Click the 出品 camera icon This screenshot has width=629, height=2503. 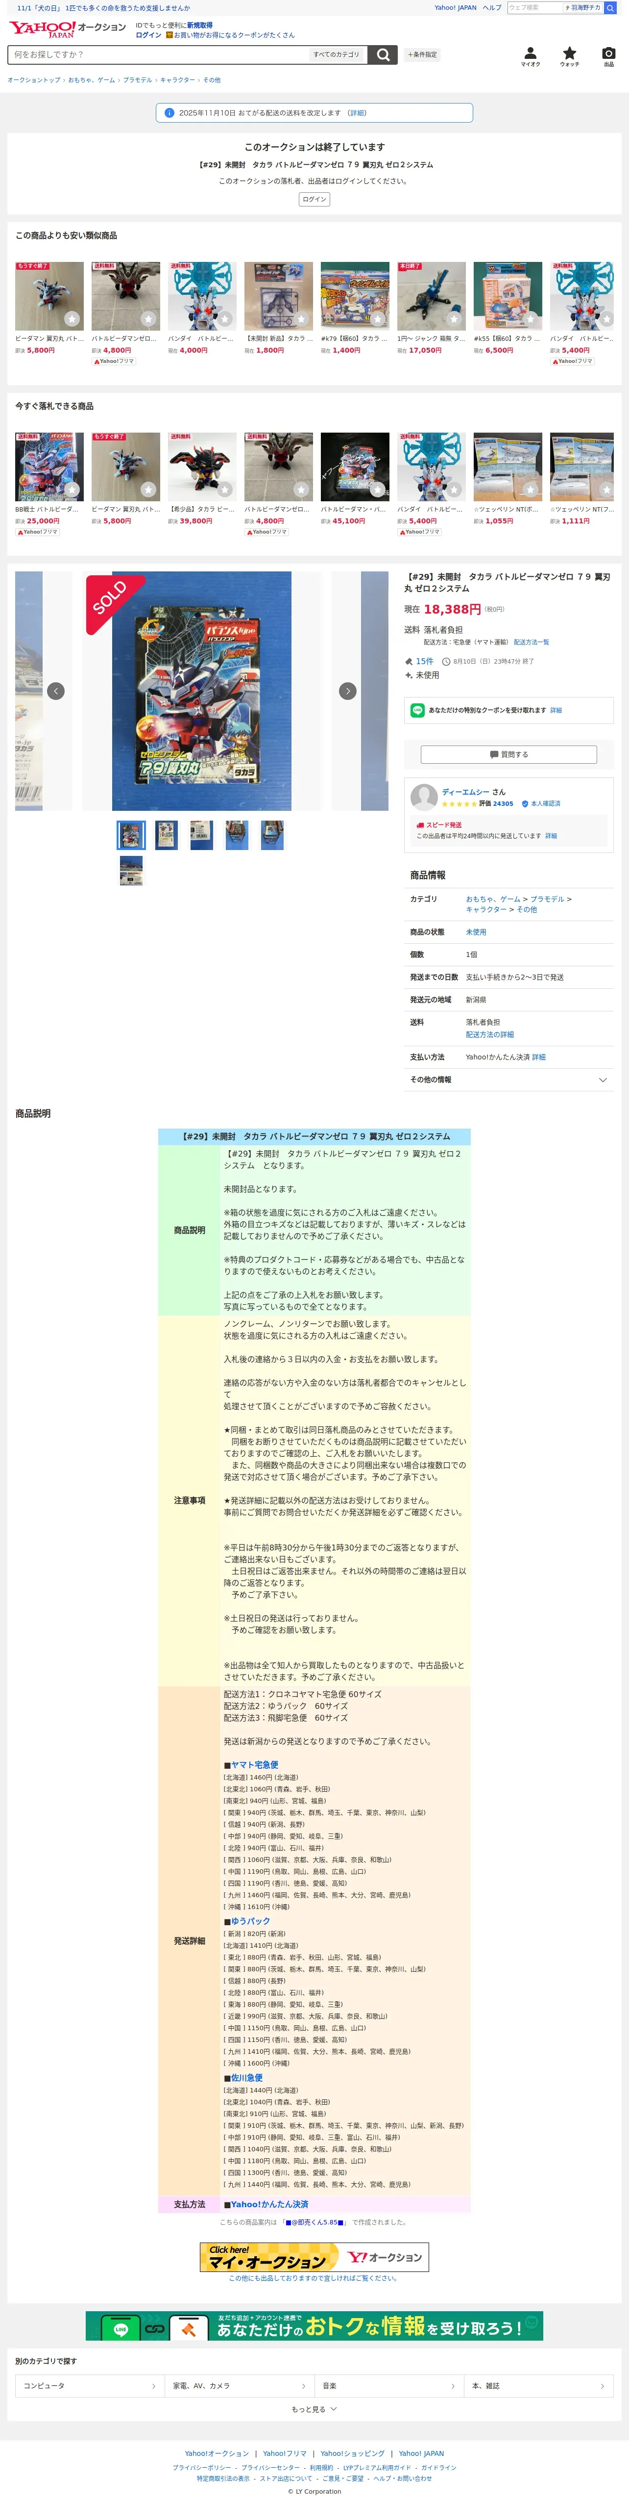pyautogui.click(x=608, y=56)
